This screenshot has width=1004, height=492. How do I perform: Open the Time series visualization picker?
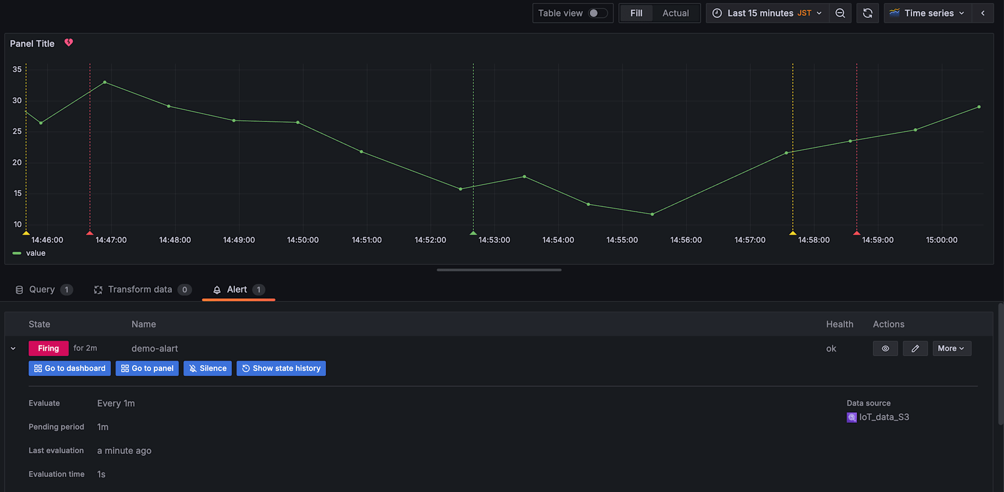pyautogui.click(x=928, y=13)
